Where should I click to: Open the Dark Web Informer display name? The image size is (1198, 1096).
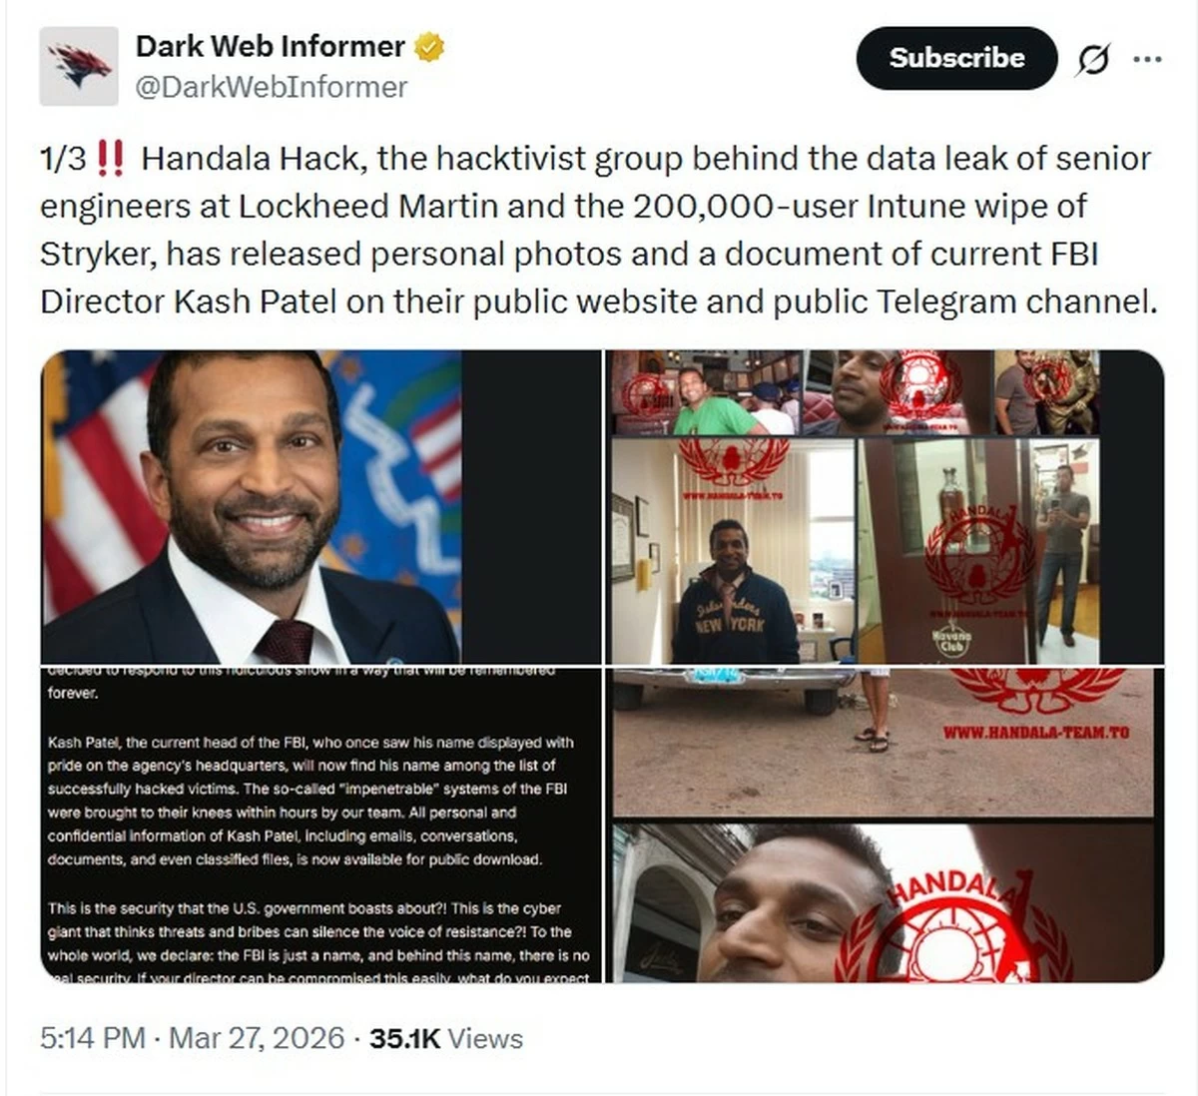(x=270, y=46)
